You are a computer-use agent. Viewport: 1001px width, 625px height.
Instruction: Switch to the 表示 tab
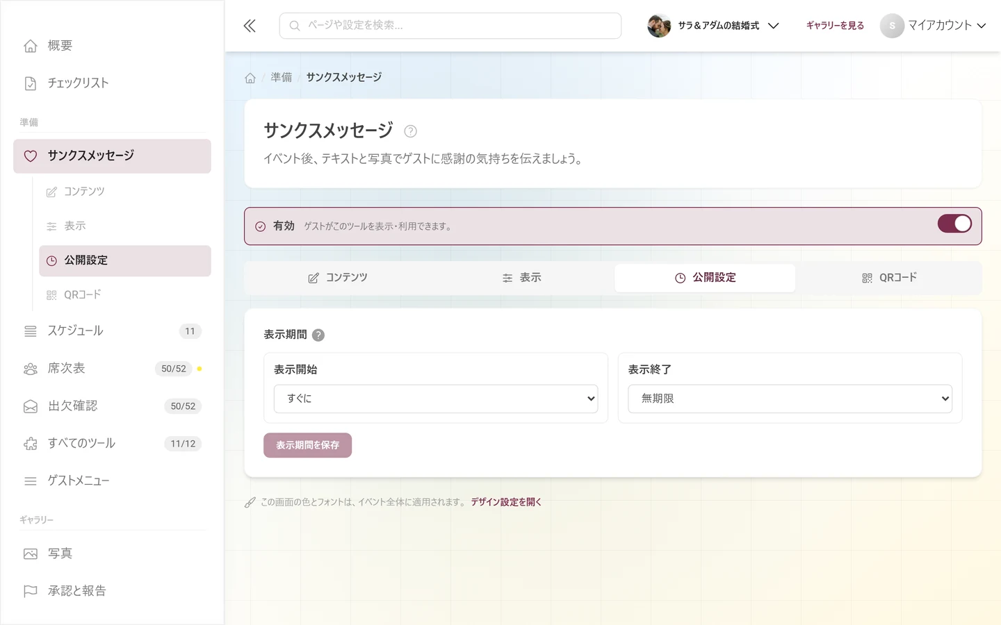coord(521,278)
